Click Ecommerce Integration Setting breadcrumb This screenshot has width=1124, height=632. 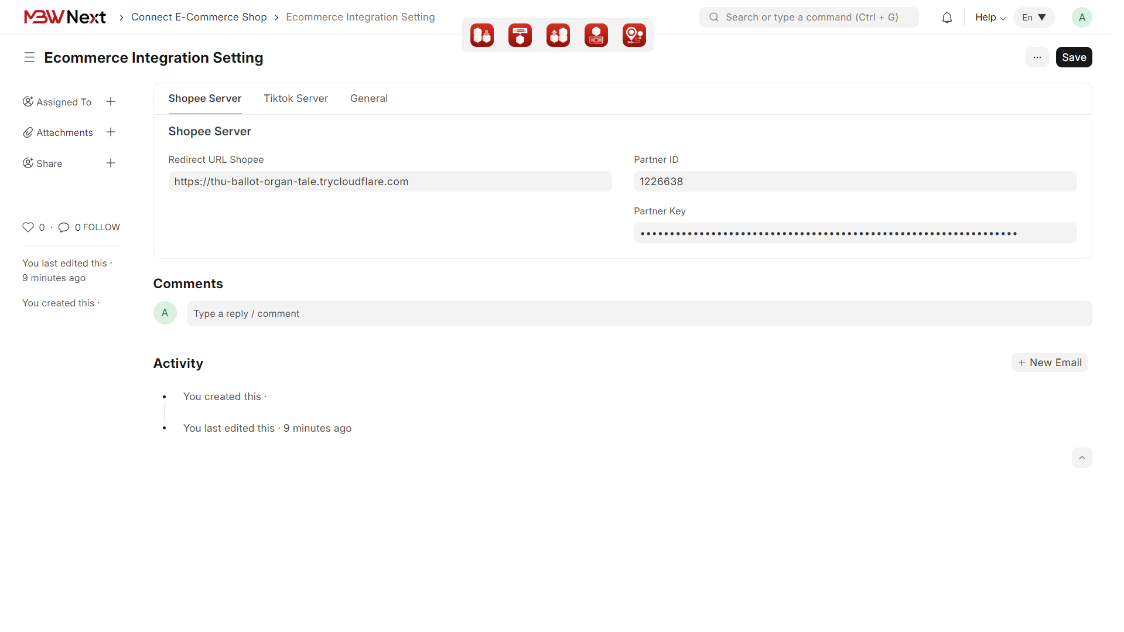360,18
